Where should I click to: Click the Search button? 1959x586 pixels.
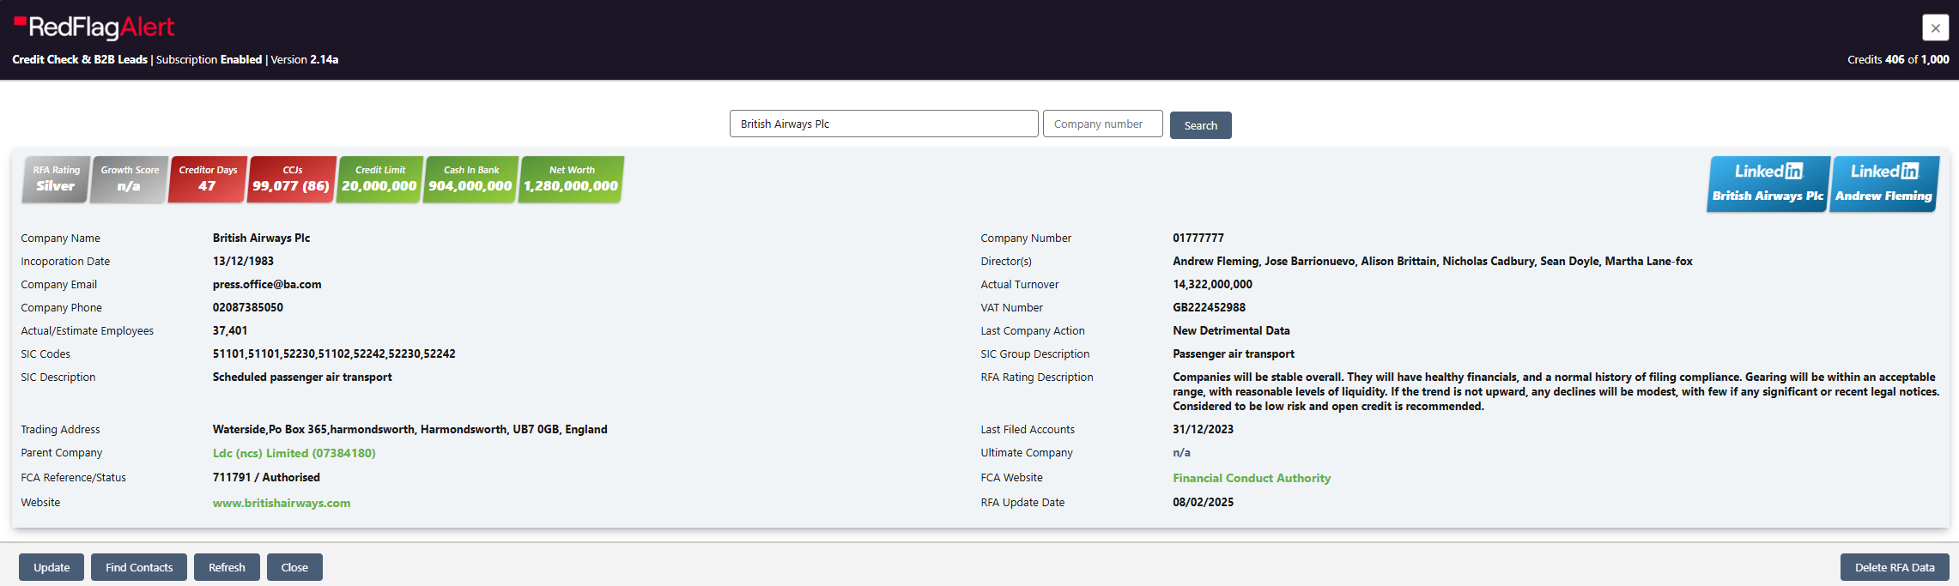(x=1200, y=125)
